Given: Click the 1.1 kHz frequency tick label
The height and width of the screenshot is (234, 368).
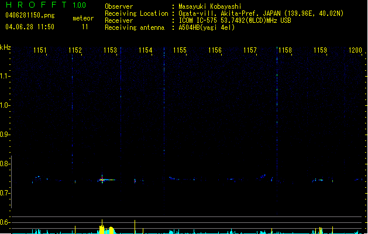Looking at the screenshot, I should [5, 76].
